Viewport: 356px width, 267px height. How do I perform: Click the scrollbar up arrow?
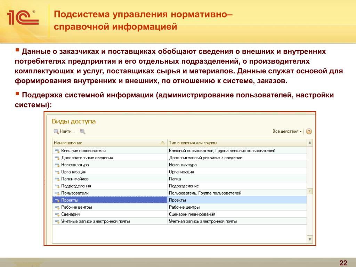tap(310, 143)
